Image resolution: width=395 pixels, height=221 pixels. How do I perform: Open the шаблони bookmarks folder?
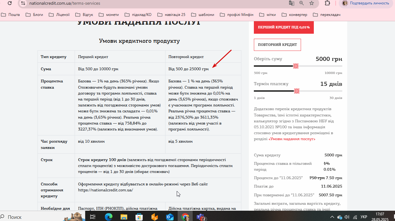tap(203, 15)
